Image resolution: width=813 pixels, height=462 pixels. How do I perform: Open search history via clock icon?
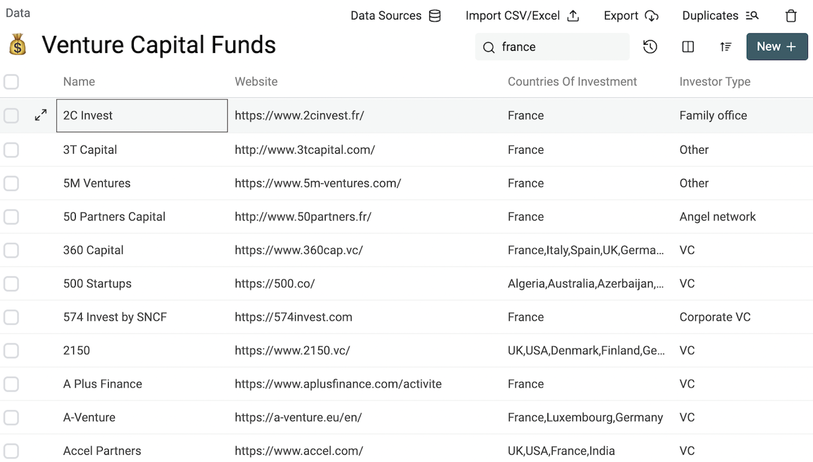(650, 47)
